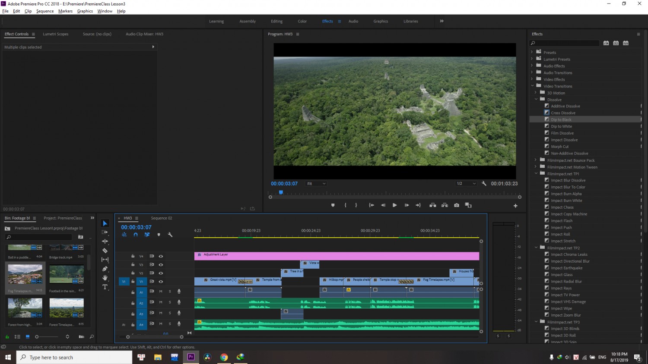Screen dimensions: 648x364
Task: Open Chrome from the Windows taskbar
Action: (224, 357)
